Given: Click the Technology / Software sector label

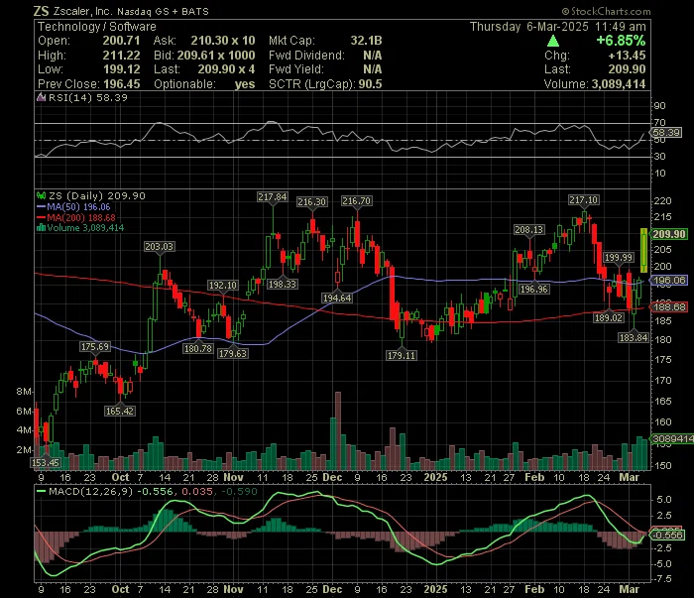Looking at the screenshot, I should (x=97, y=27).
